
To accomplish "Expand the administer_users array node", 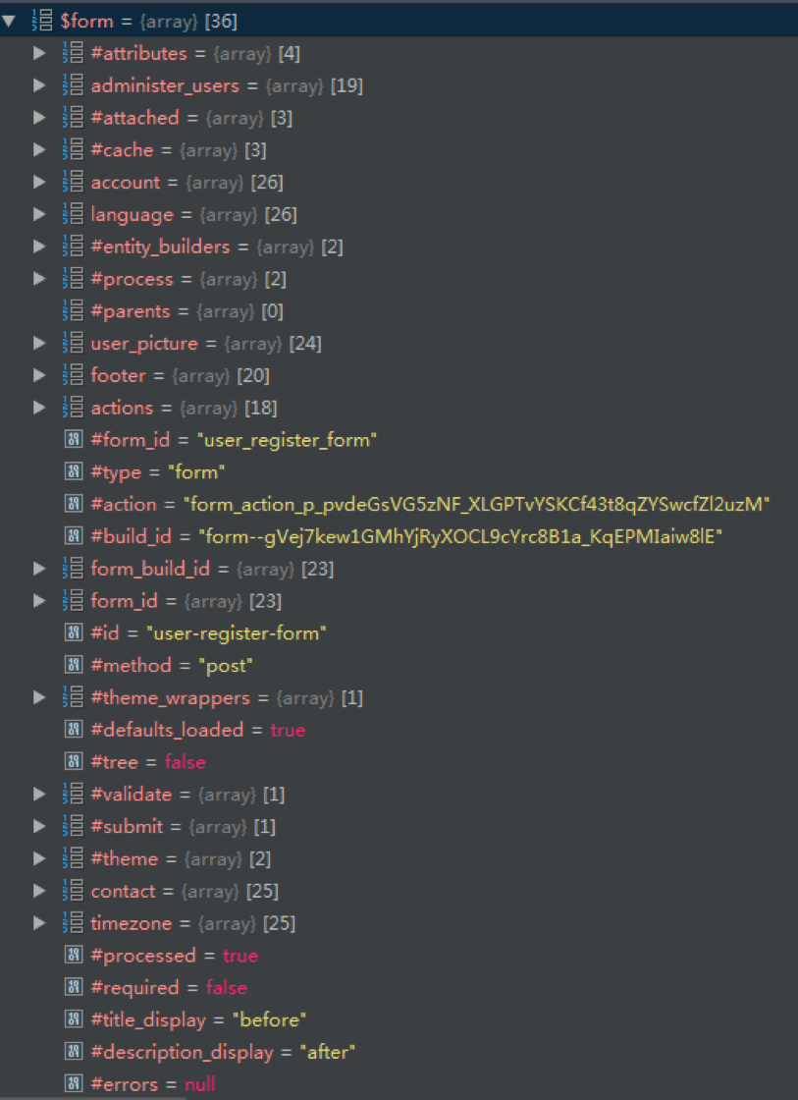I will point(39,85).
